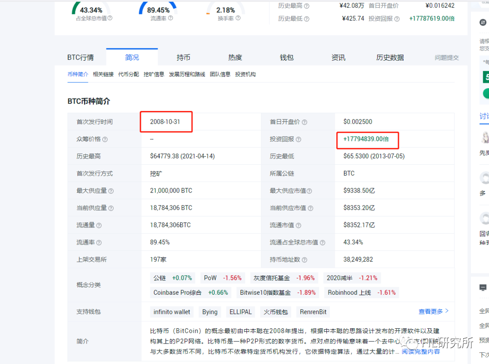Jump to 相关链接 section
This screenshot has width=489, height=364.
pos(103,74)
